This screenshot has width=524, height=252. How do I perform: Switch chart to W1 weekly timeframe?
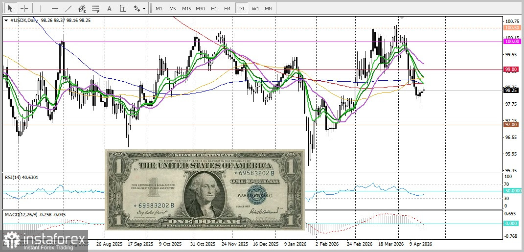coord(255,8)
